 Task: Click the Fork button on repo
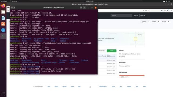tap(164, 22)
